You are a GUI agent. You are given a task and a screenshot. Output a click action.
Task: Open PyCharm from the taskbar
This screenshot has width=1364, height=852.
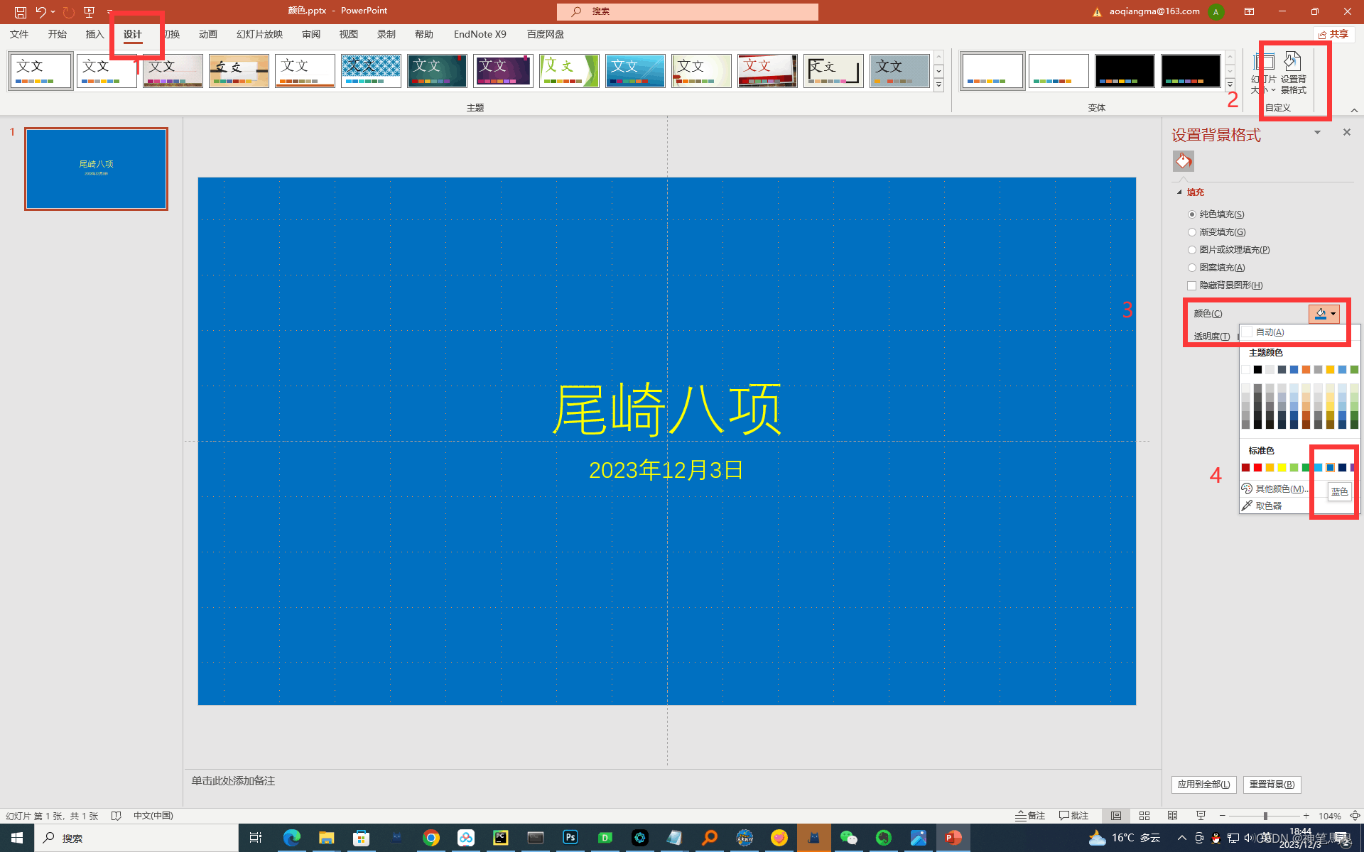pyautogui.click(x=500, y=838)
